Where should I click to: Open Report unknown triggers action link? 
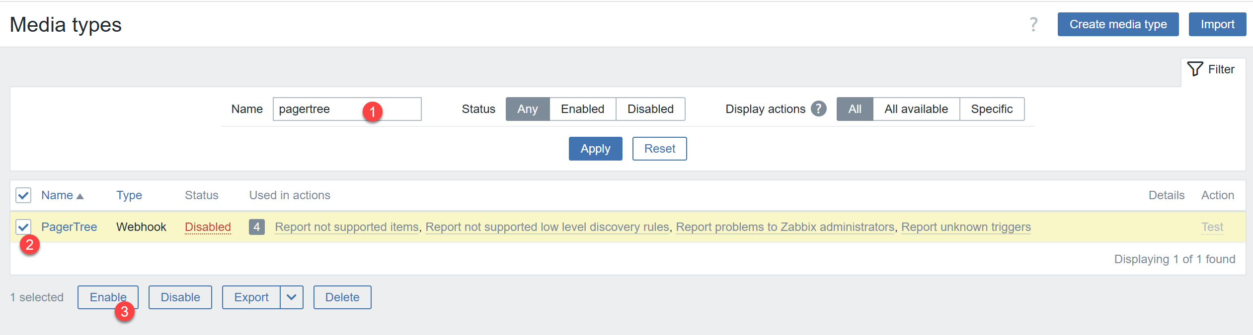click(965, 227)
